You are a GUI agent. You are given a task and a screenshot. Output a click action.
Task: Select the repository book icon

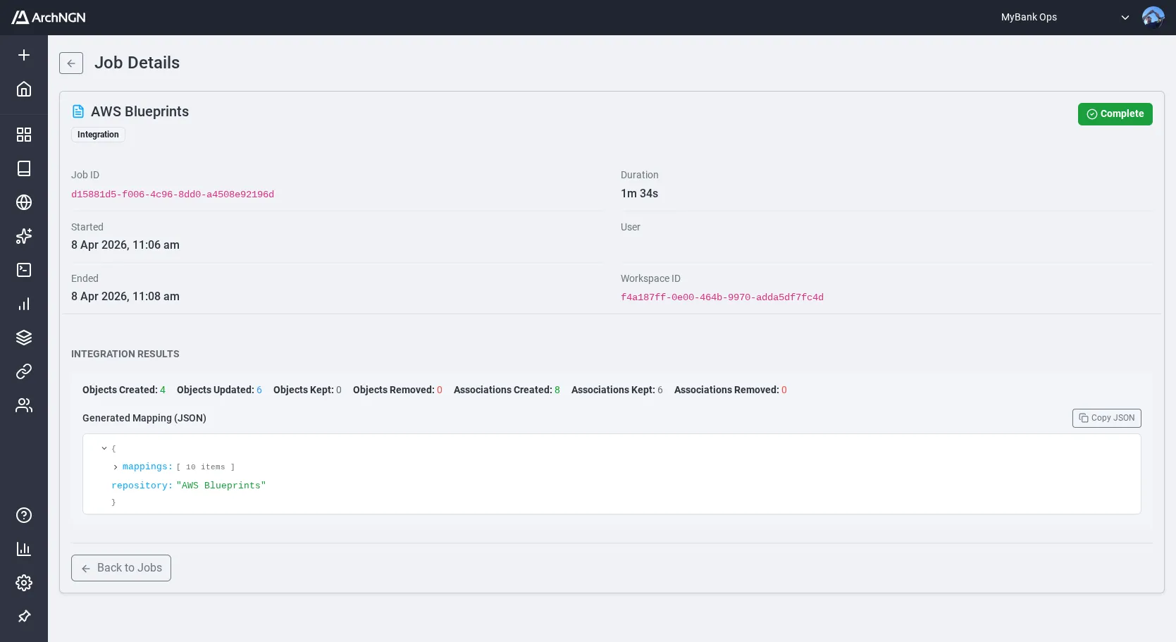[24, 168]
